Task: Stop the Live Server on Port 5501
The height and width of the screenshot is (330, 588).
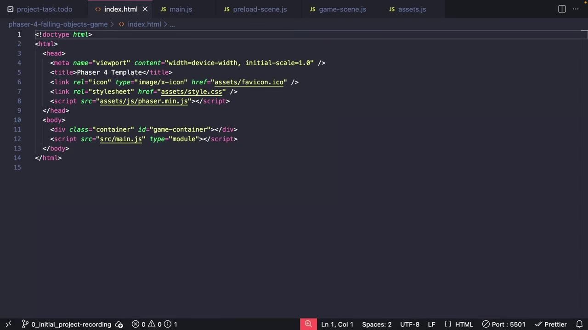Action: (503, 324)
